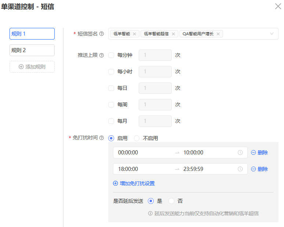Image resolution: width=284 pixels, height=227 pixels.
Task: Select 规则 1 tab
Action: (32, 34)
